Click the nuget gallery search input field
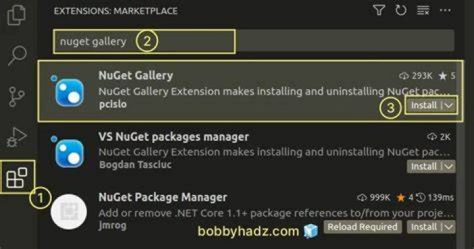Viewport: 474px width, 249px height. 254,41
